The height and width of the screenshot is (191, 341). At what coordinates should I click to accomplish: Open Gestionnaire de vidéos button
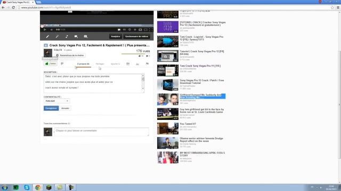(x=136, y=37)
